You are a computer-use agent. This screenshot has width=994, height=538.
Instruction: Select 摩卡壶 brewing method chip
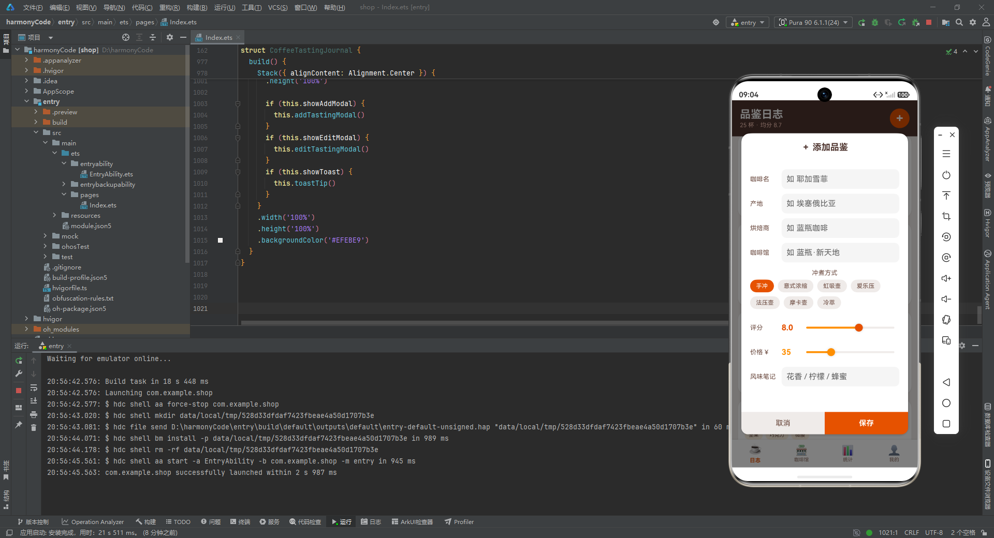pyautogui.click(x=798, y=303)
